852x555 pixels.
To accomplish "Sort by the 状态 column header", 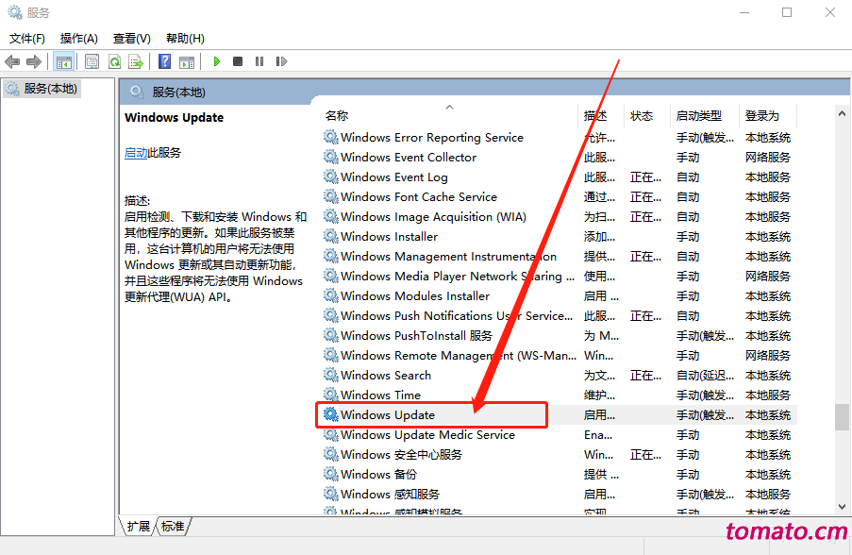I will click(642, 116).
